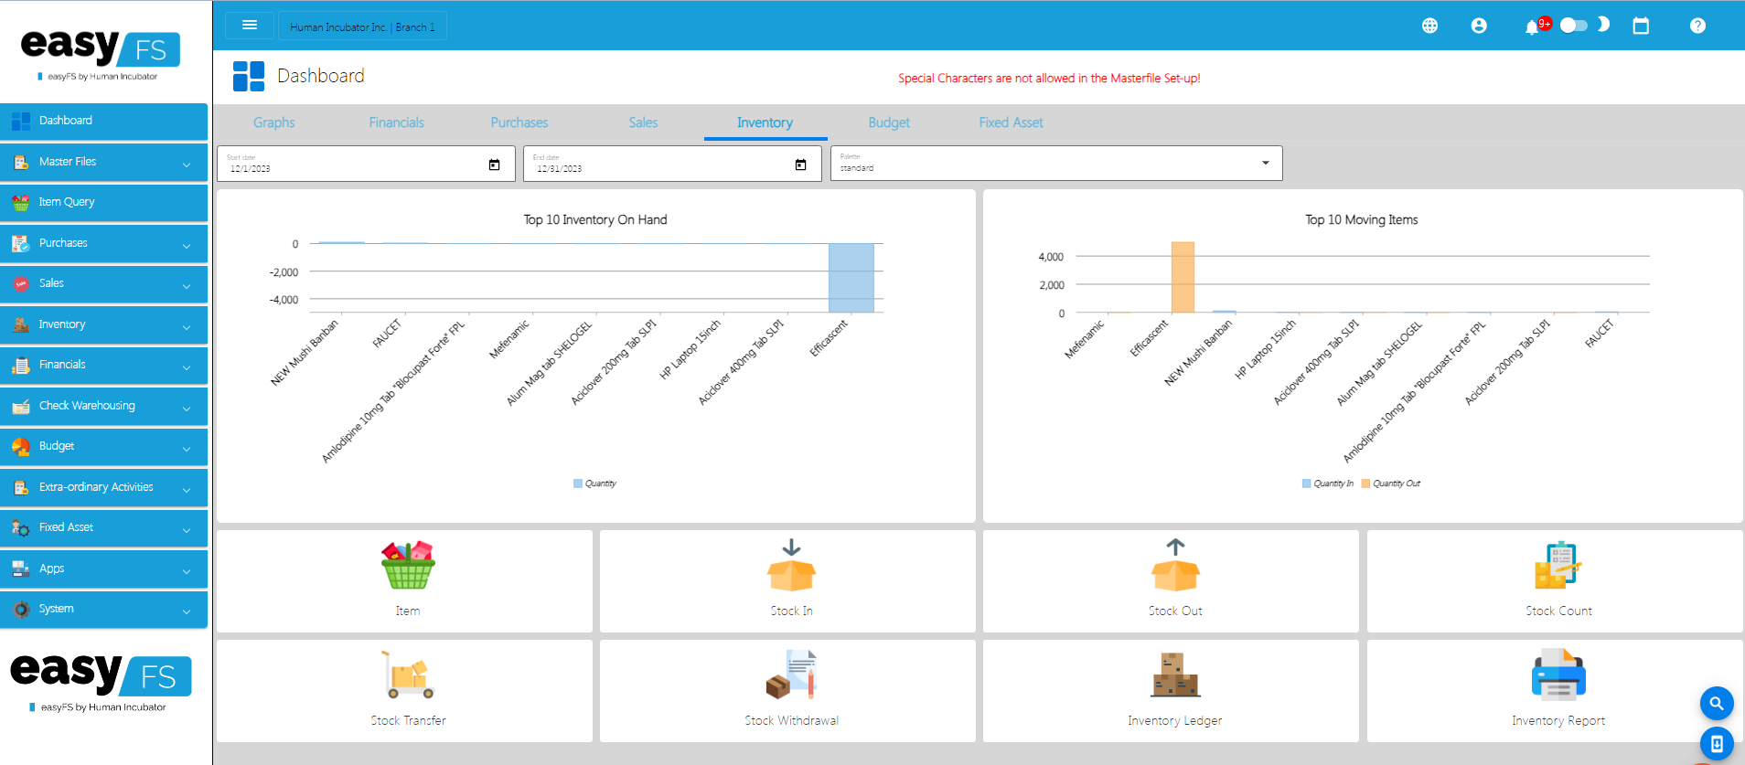Click the user account profile icon
Viewport: 1745px width, 765px height.
coord(1479,27)
